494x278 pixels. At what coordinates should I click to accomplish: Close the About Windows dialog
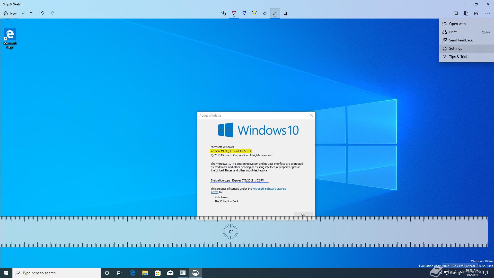311,115
